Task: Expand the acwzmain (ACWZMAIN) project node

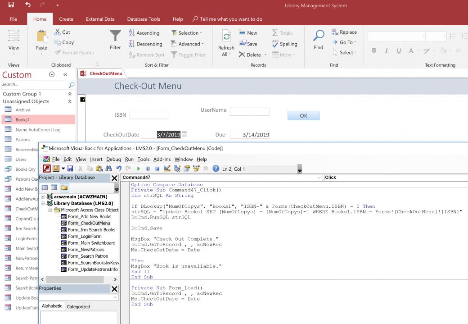Action: point(43,196)
